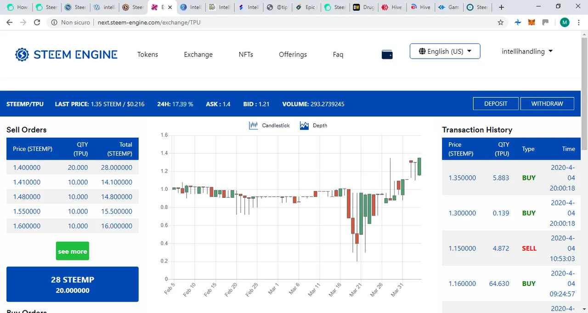Image resolution: width=588 pixels, height=313 pixels.
Task: Click the tall green candle at chart end
Action: 419,166
